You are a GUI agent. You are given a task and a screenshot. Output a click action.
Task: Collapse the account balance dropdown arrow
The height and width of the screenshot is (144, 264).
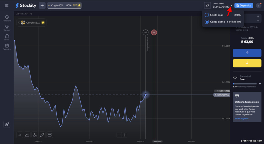(232, 5)
